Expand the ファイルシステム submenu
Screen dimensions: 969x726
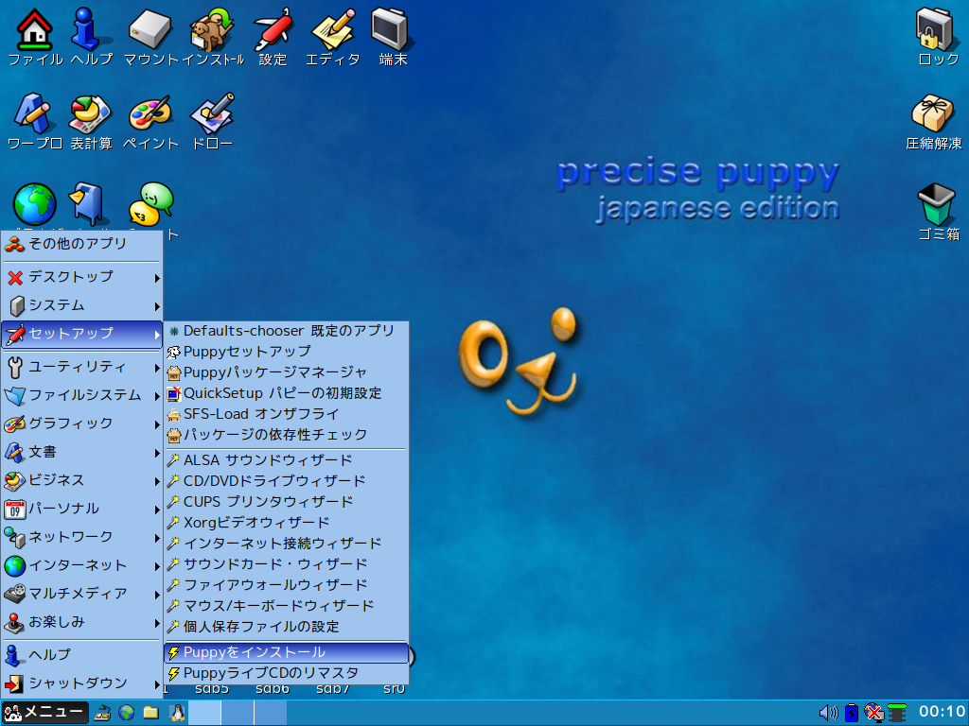pos(81,396)
